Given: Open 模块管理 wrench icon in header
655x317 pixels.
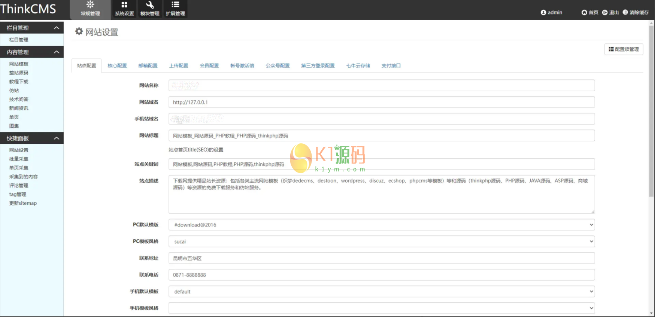Looking at the screenshot, I should (150, 5).
